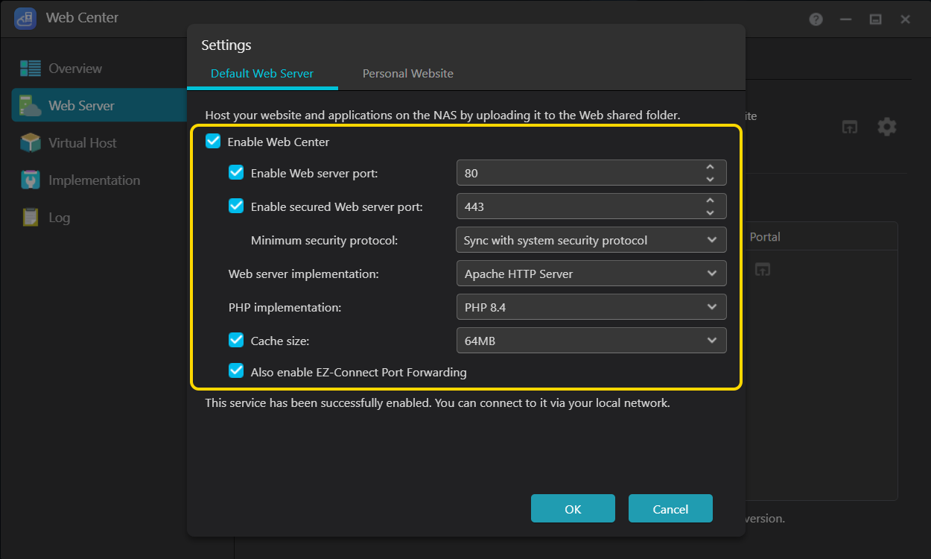Toggle Enable secured Web server port checkbox
This screenshot has height=559, width=931.
[236, 206]
